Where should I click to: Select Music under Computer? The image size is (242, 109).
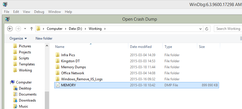(24, 106)
